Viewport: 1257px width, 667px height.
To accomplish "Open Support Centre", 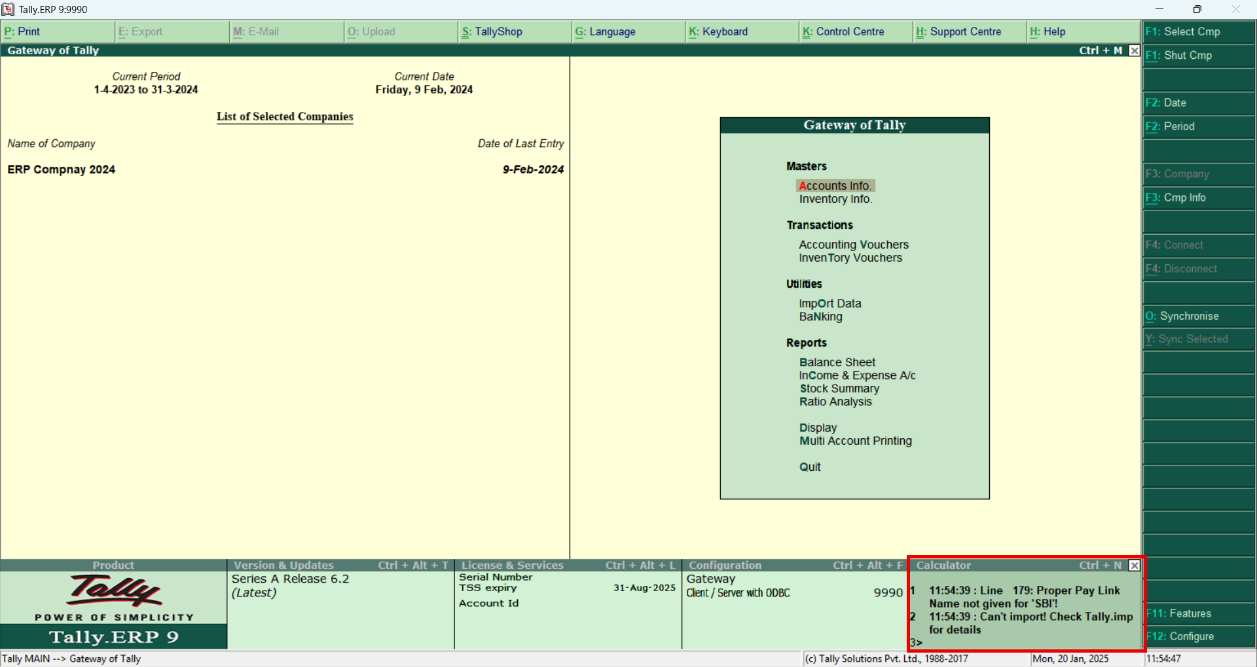I will [970, 31].
